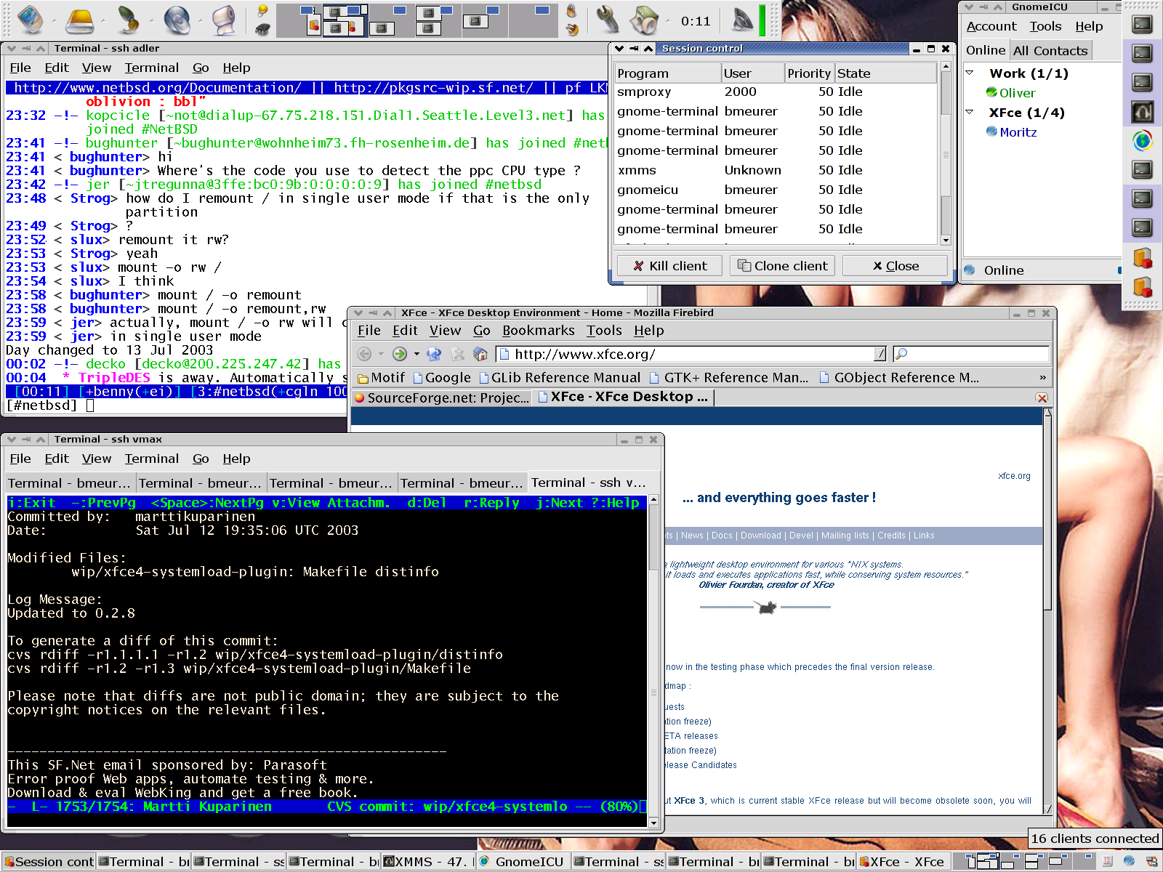Click Clone client button
The height and width of the screenshot is (872, 1163).
tap(783, 266)
